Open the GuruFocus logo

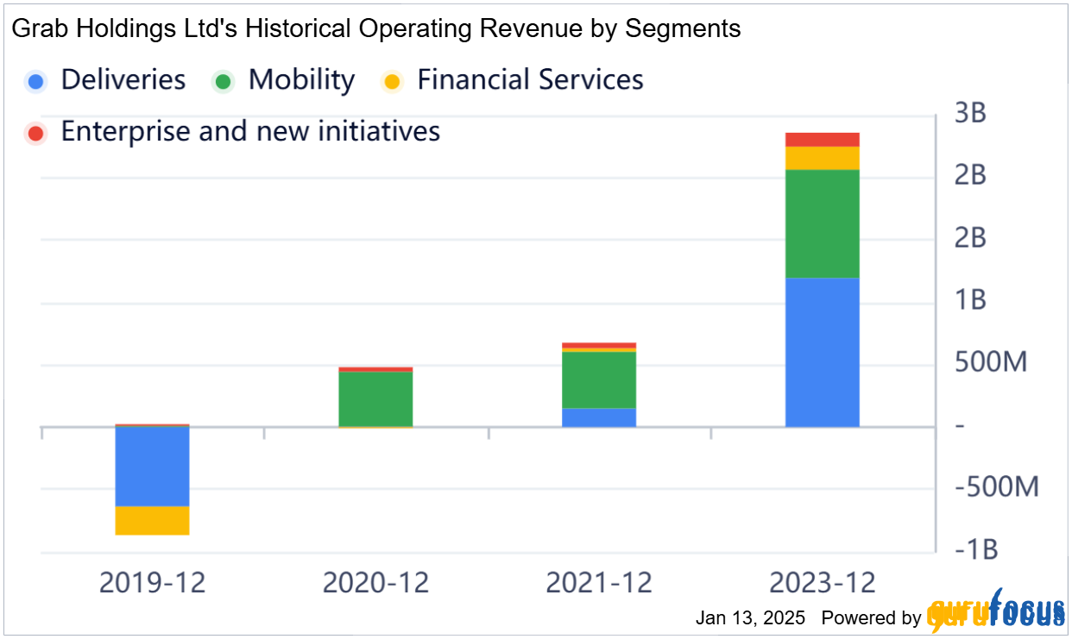coord(996,611)
